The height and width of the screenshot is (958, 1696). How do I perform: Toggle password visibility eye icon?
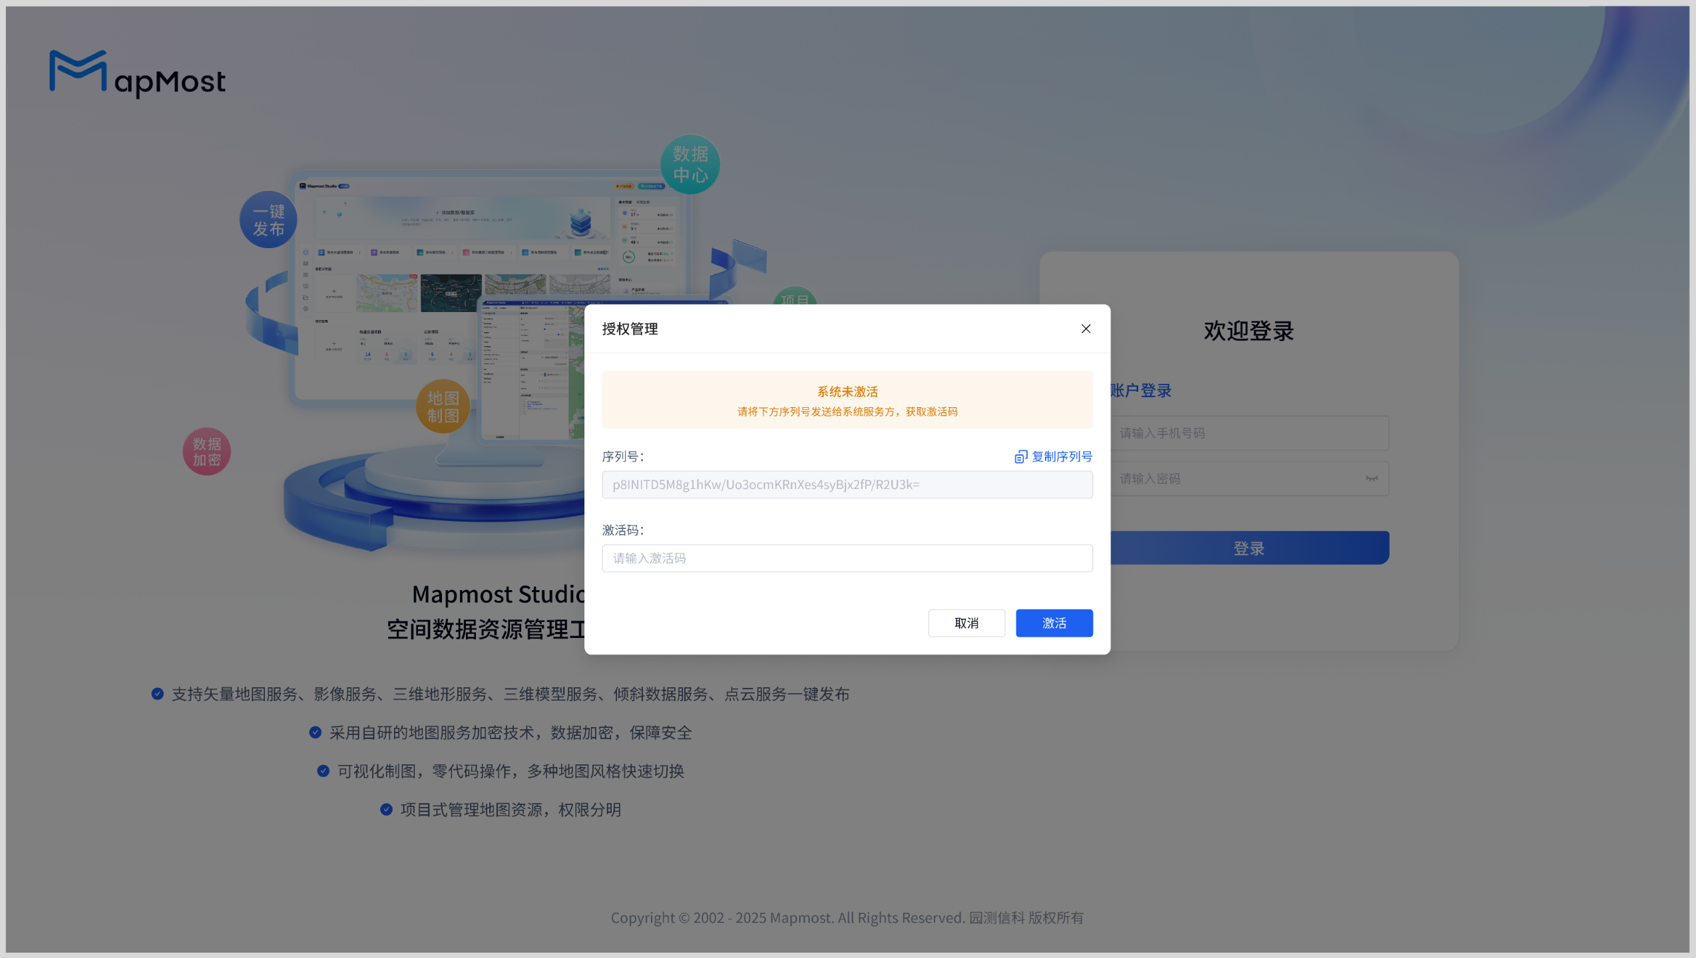tap(1371, 478)
